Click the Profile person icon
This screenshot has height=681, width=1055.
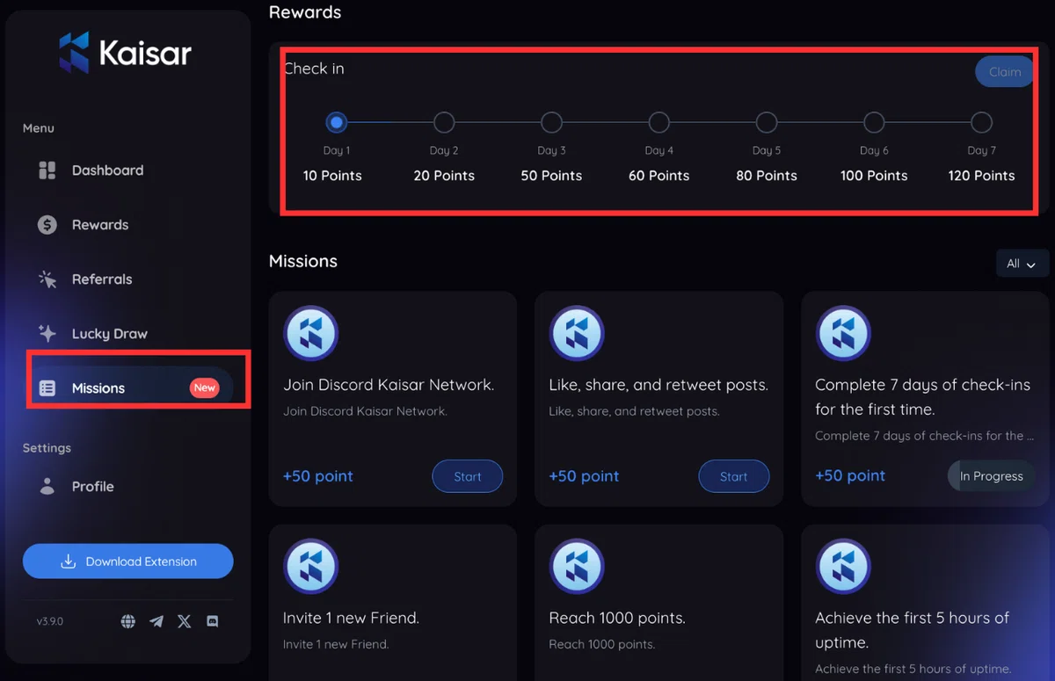pos(47,487)
